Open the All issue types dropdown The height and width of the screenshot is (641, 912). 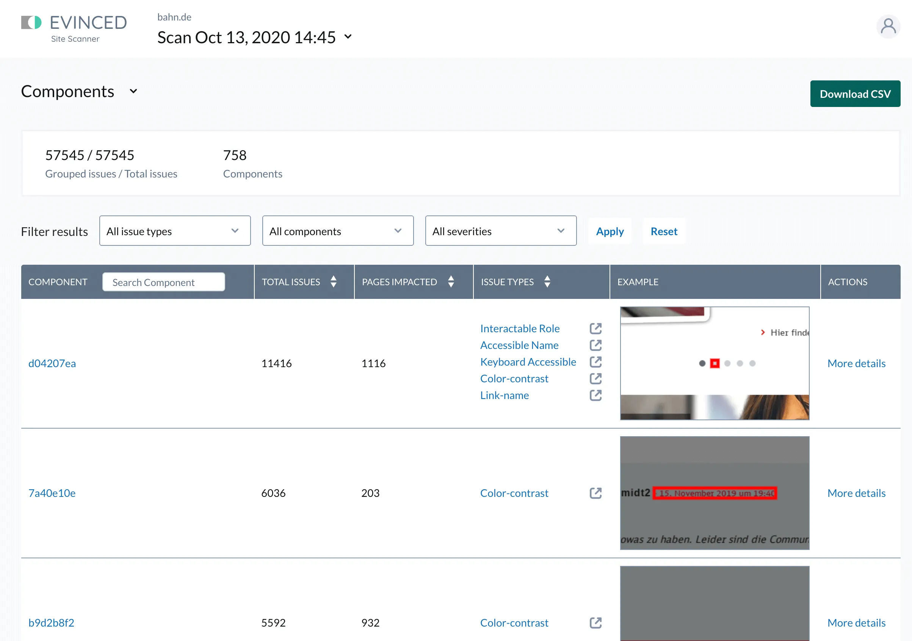[175, 231]
